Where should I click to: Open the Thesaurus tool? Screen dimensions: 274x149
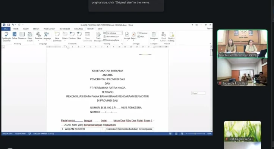[22, 35]
